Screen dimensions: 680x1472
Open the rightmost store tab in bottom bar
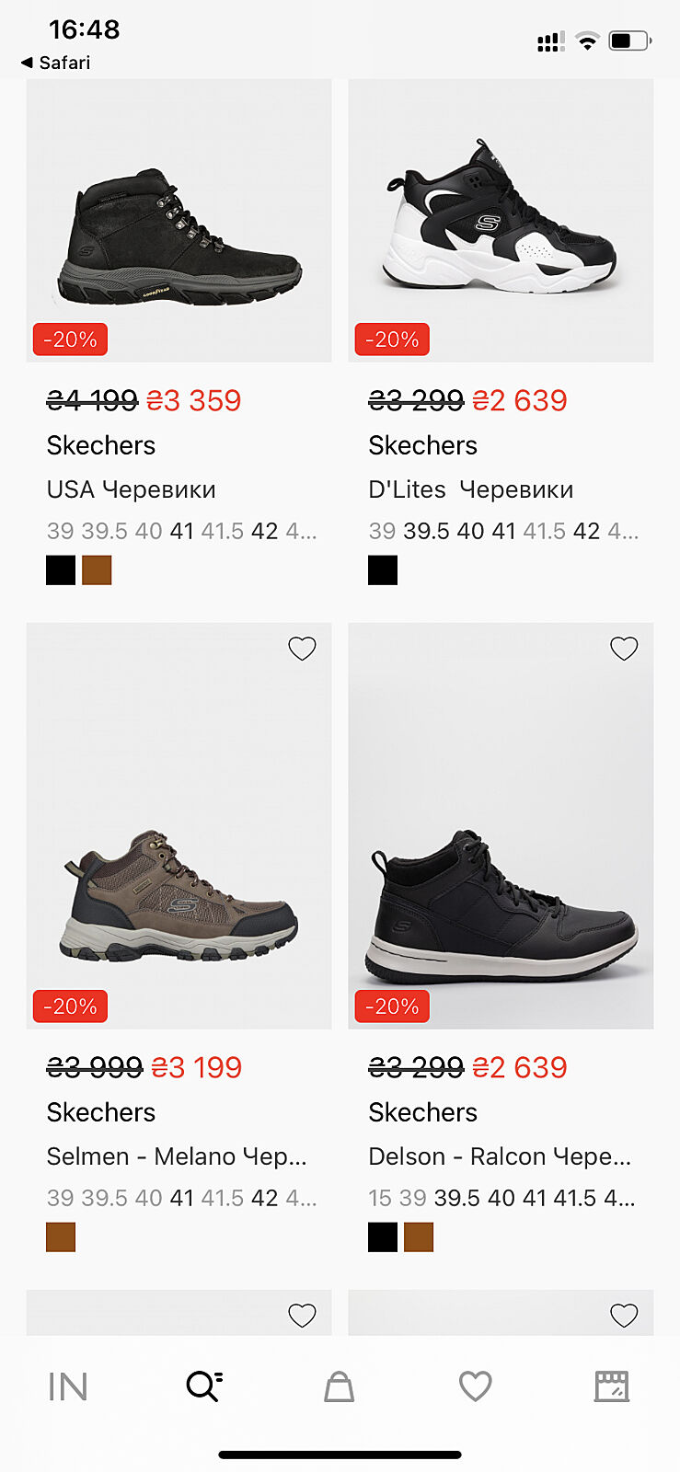(611, 1386)
